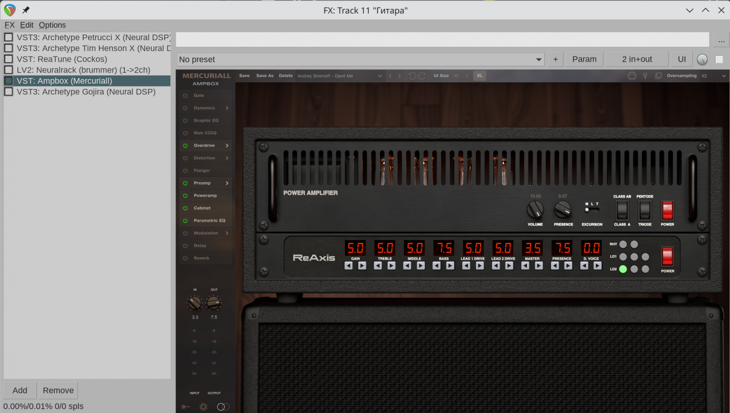
Task: Toggle Ampbox Mercuriall checkbox
Action: point(8,80)
